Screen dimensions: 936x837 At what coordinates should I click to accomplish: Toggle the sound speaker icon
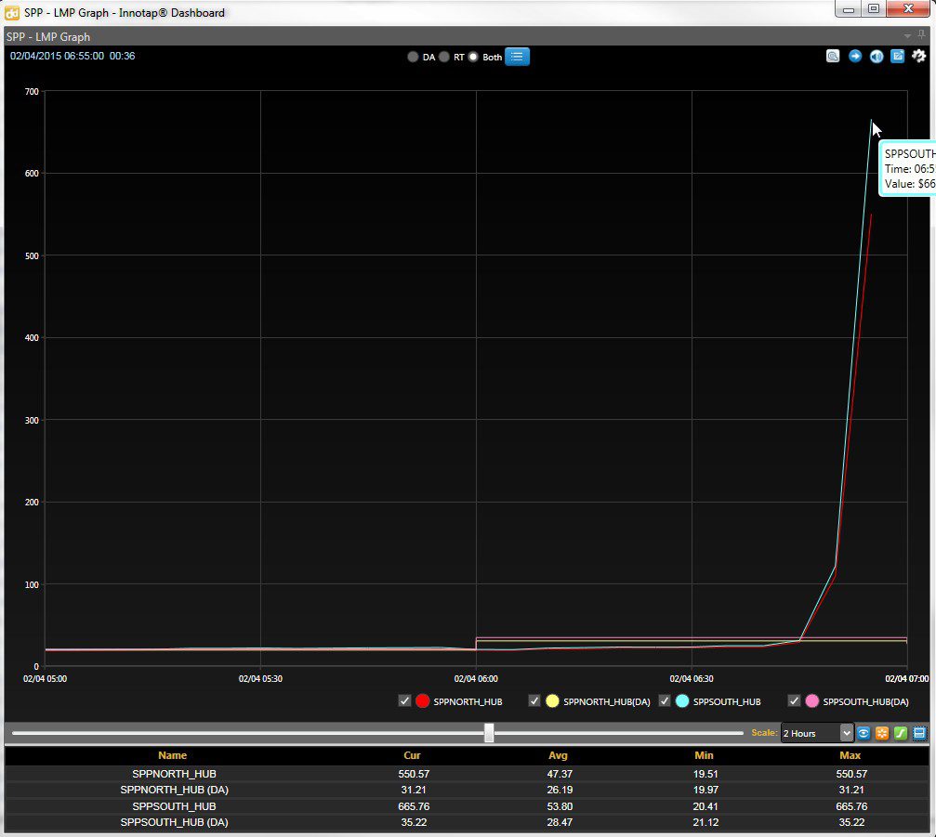click(x=877, y=56)
